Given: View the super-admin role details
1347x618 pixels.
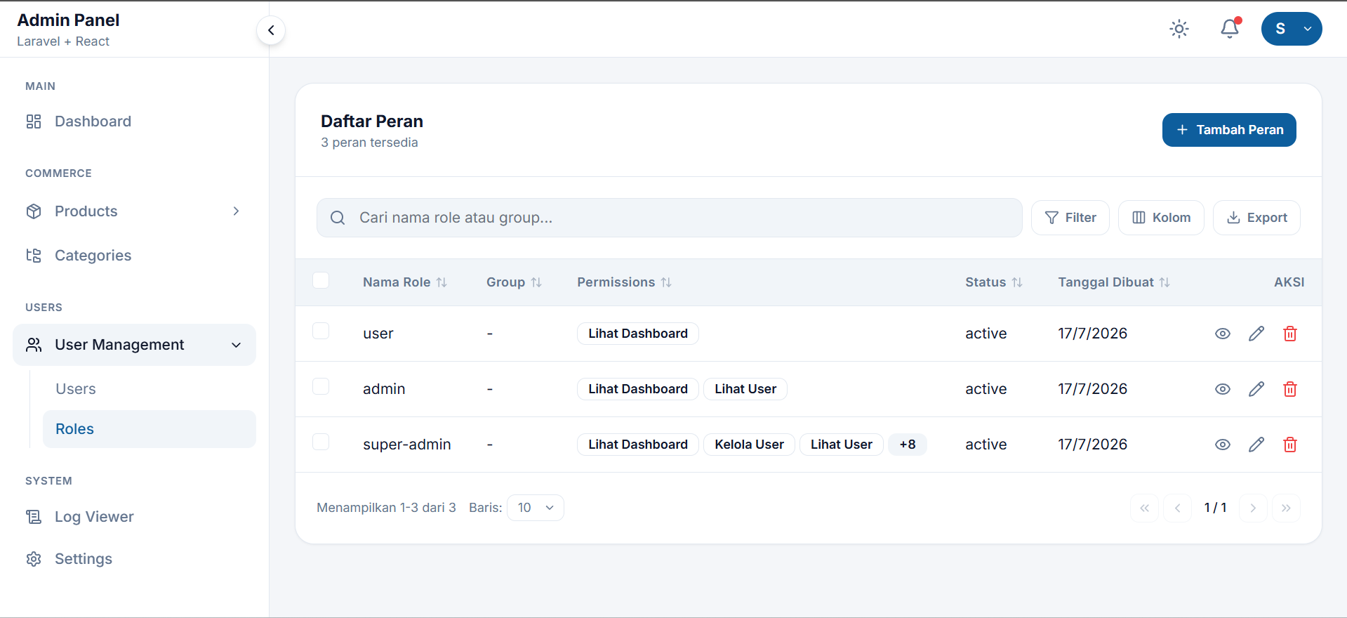Looking at the screenshot, I should point(1223,445).
